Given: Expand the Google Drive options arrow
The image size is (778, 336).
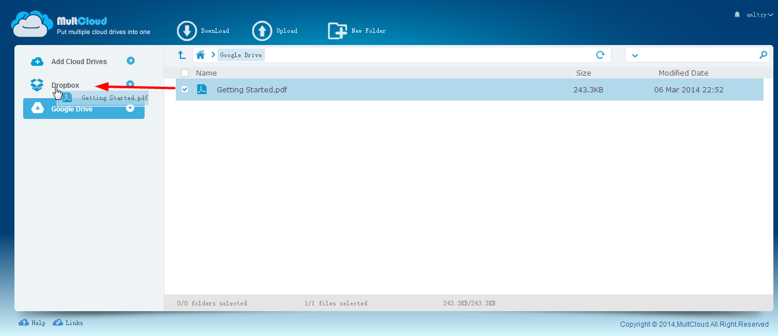Looking at the screenshot, I should 130,108.
